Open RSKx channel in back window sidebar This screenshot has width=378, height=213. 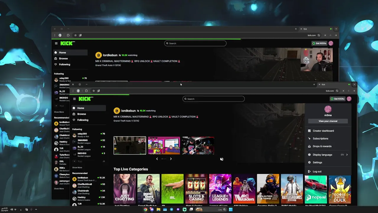click(x=62, y=169)
